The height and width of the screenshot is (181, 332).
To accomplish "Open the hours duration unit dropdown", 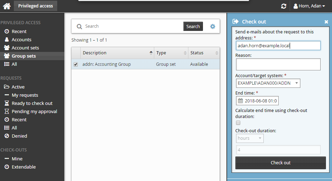I will (x=250, y=138).
